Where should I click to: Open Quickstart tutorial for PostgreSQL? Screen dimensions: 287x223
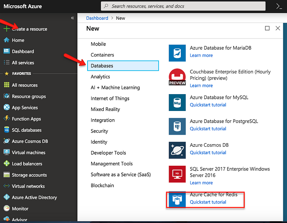point(208,129)
